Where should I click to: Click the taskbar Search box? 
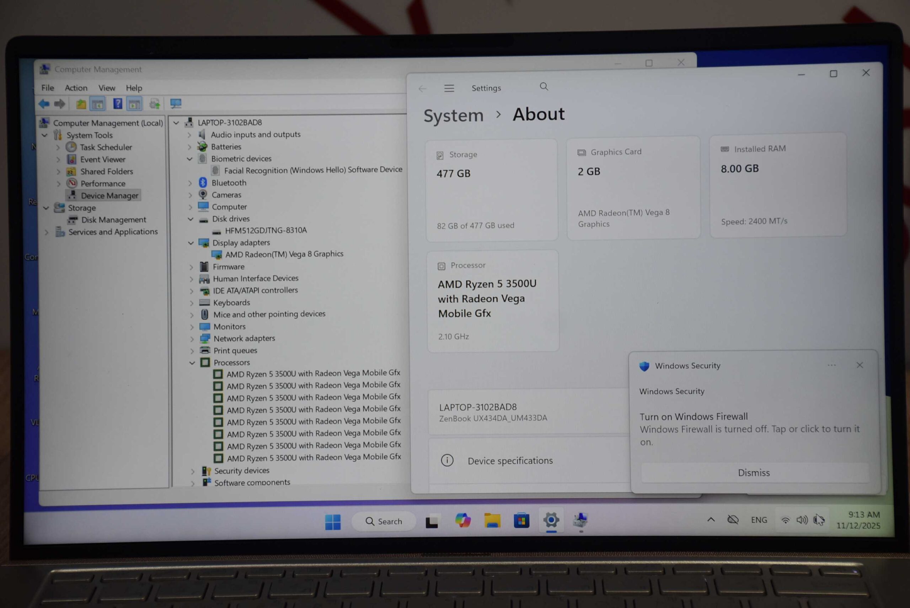(384, 522)
